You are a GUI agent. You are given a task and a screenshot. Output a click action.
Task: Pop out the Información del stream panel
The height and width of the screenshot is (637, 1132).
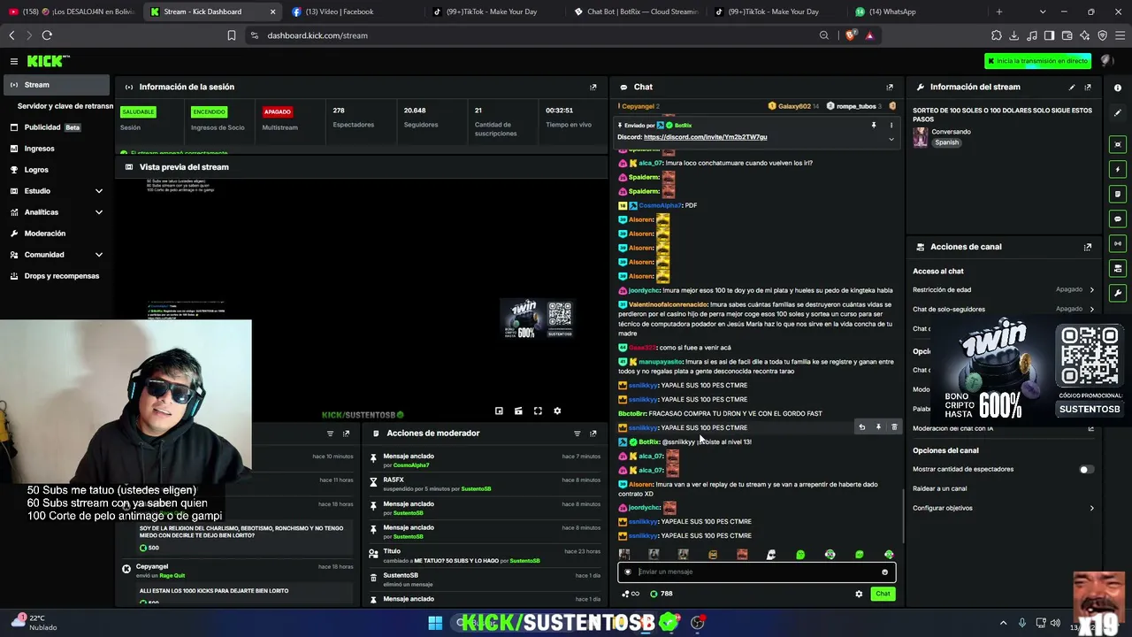point(1088,87)
